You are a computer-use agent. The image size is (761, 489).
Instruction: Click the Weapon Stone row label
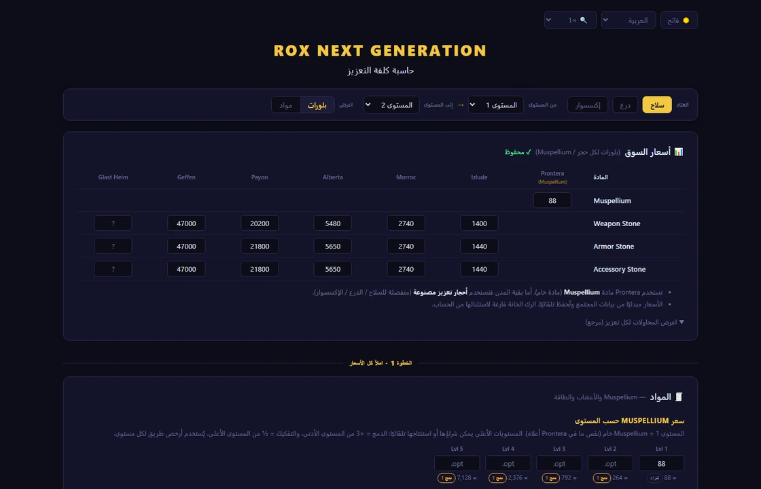pos(616,223)
